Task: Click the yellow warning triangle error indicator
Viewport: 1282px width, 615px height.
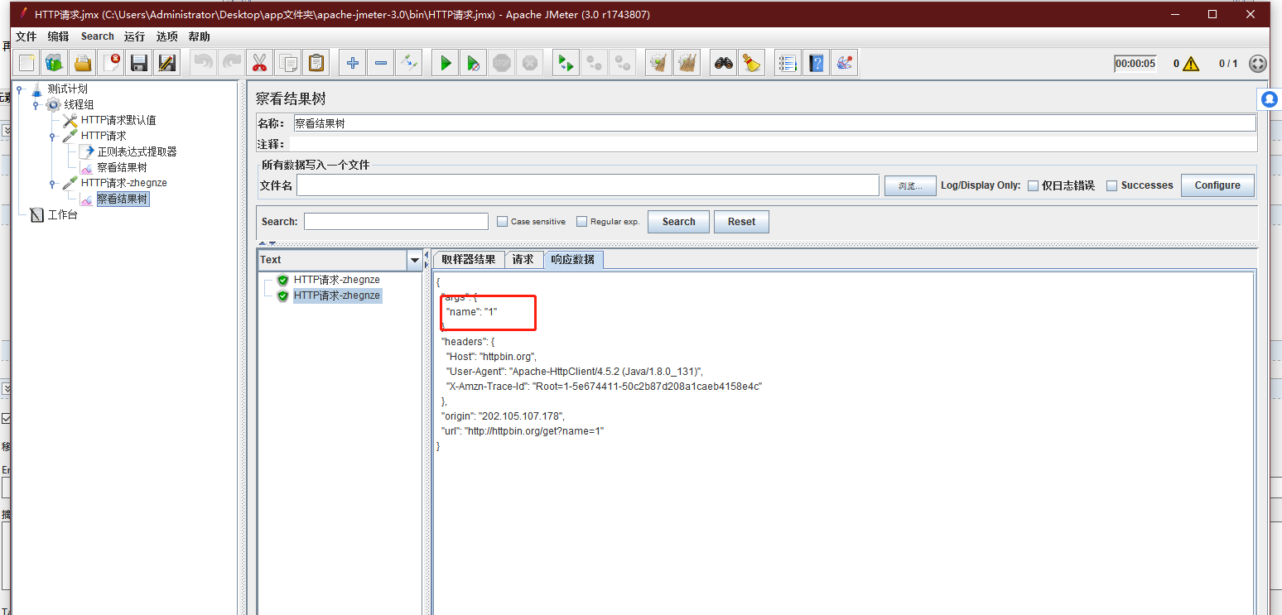Action: 1191,64
